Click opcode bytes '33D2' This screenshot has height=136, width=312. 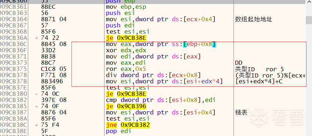click(x=48, y=50)
